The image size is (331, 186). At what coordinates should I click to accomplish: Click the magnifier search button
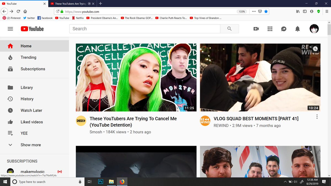coord(229,29)
